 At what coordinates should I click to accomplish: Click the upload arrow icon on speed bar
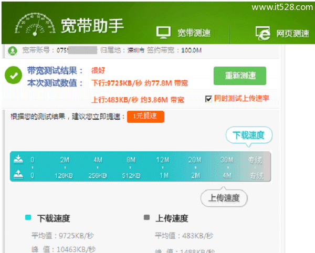[x=18, y=174]
